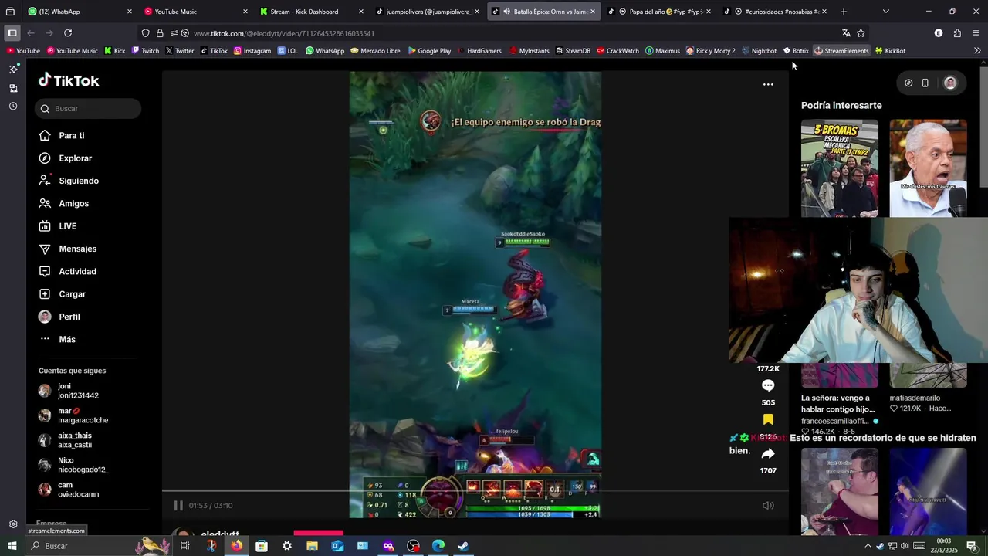Open the page translate icon
Screen dimensions: 988x556
(x=846, y=33)
